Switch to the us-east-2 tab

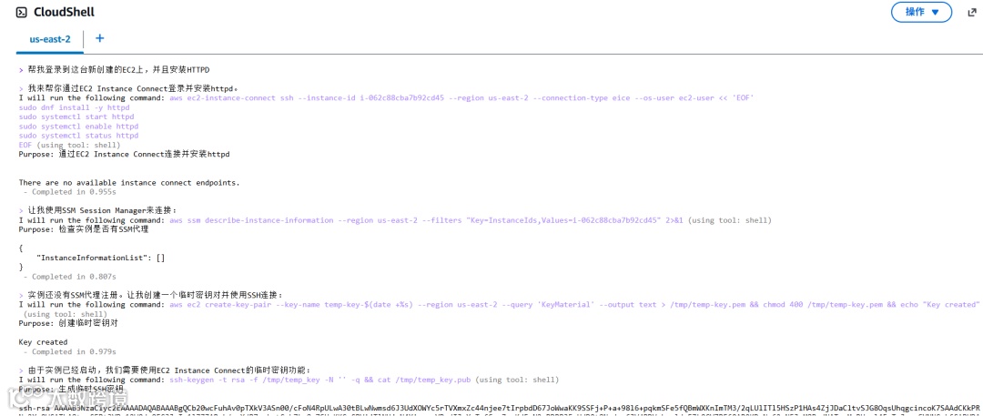click(50, 39)
